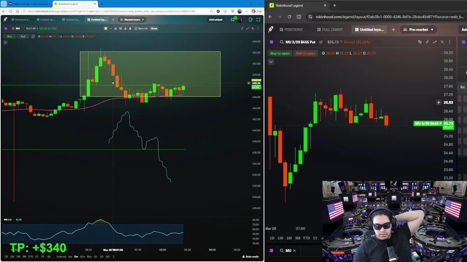467x262 pixels.
Task: Click Robinhood feather logo in right window
Action: [271, 29]
